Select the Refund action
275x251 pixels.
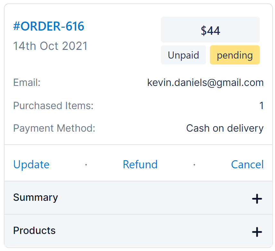pyautogui.click(x=140, y=164)
